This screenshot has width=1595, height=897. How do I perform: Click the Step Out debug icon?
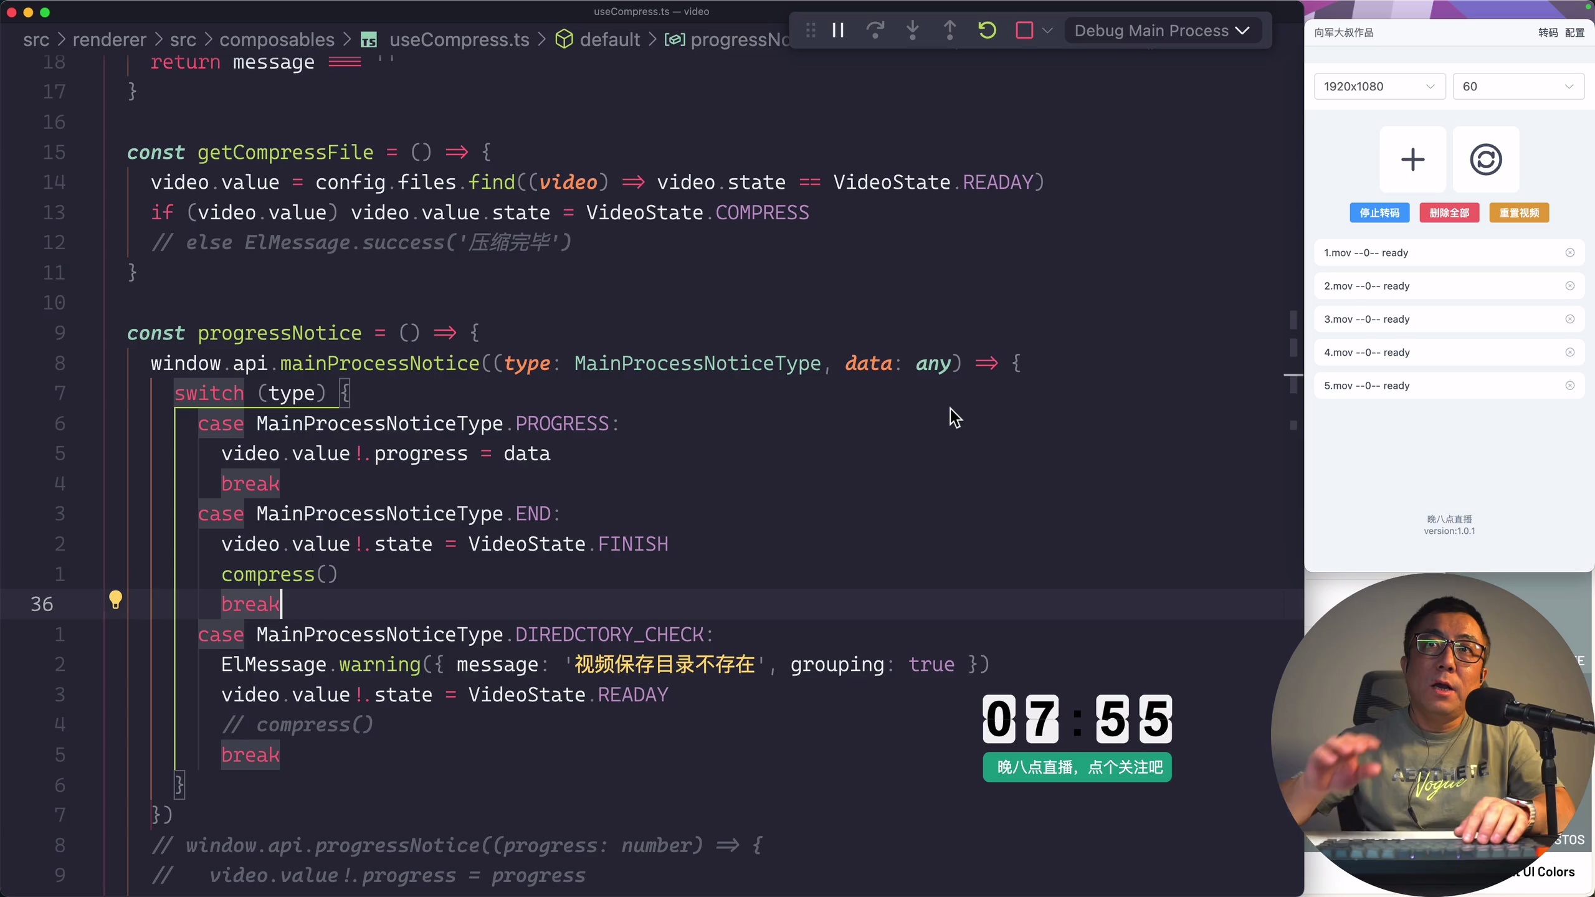pyautogui.click(x=949, y=29)
